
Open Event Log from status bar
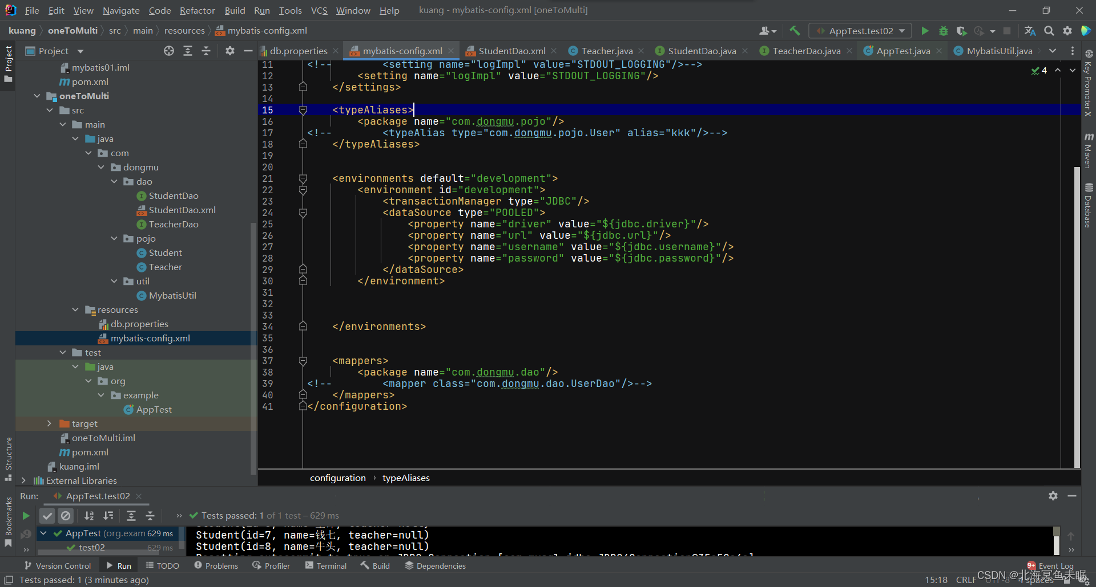tap(1050, 566)
